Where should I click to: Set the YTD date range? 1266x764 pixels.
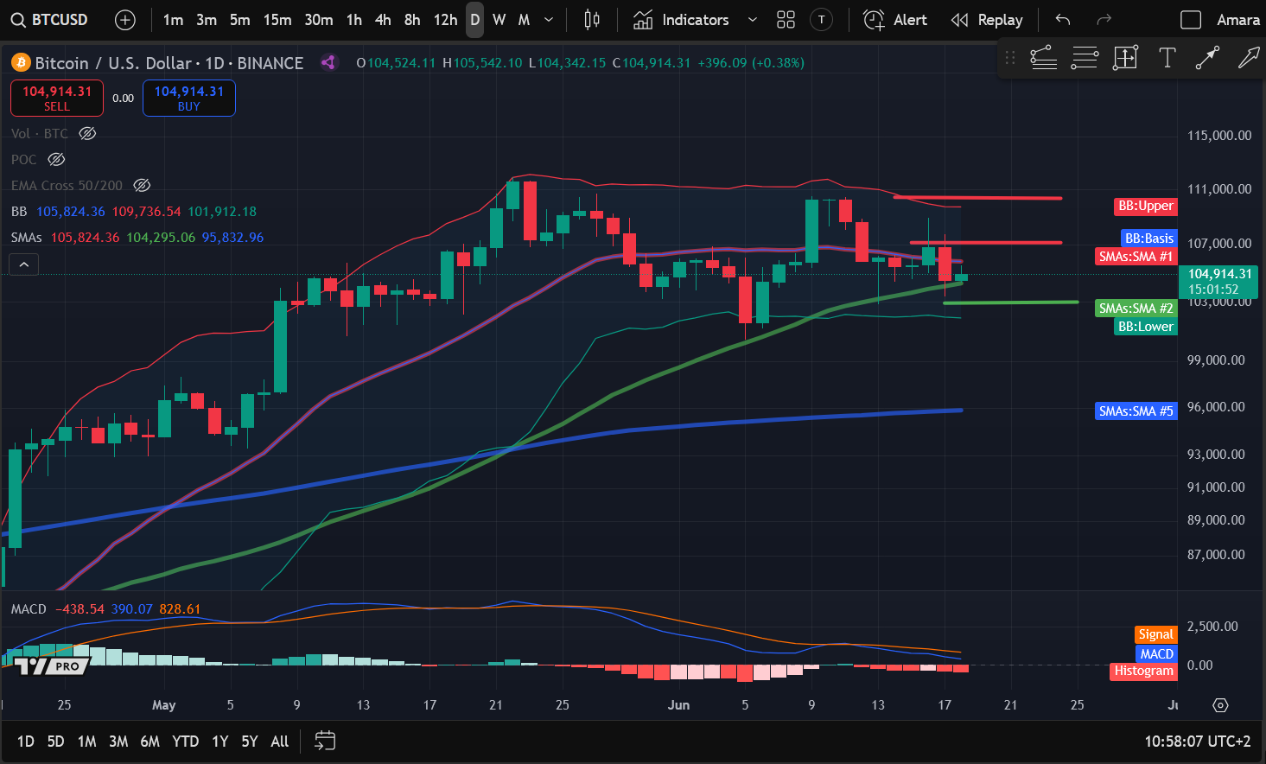tap(185, 742)
